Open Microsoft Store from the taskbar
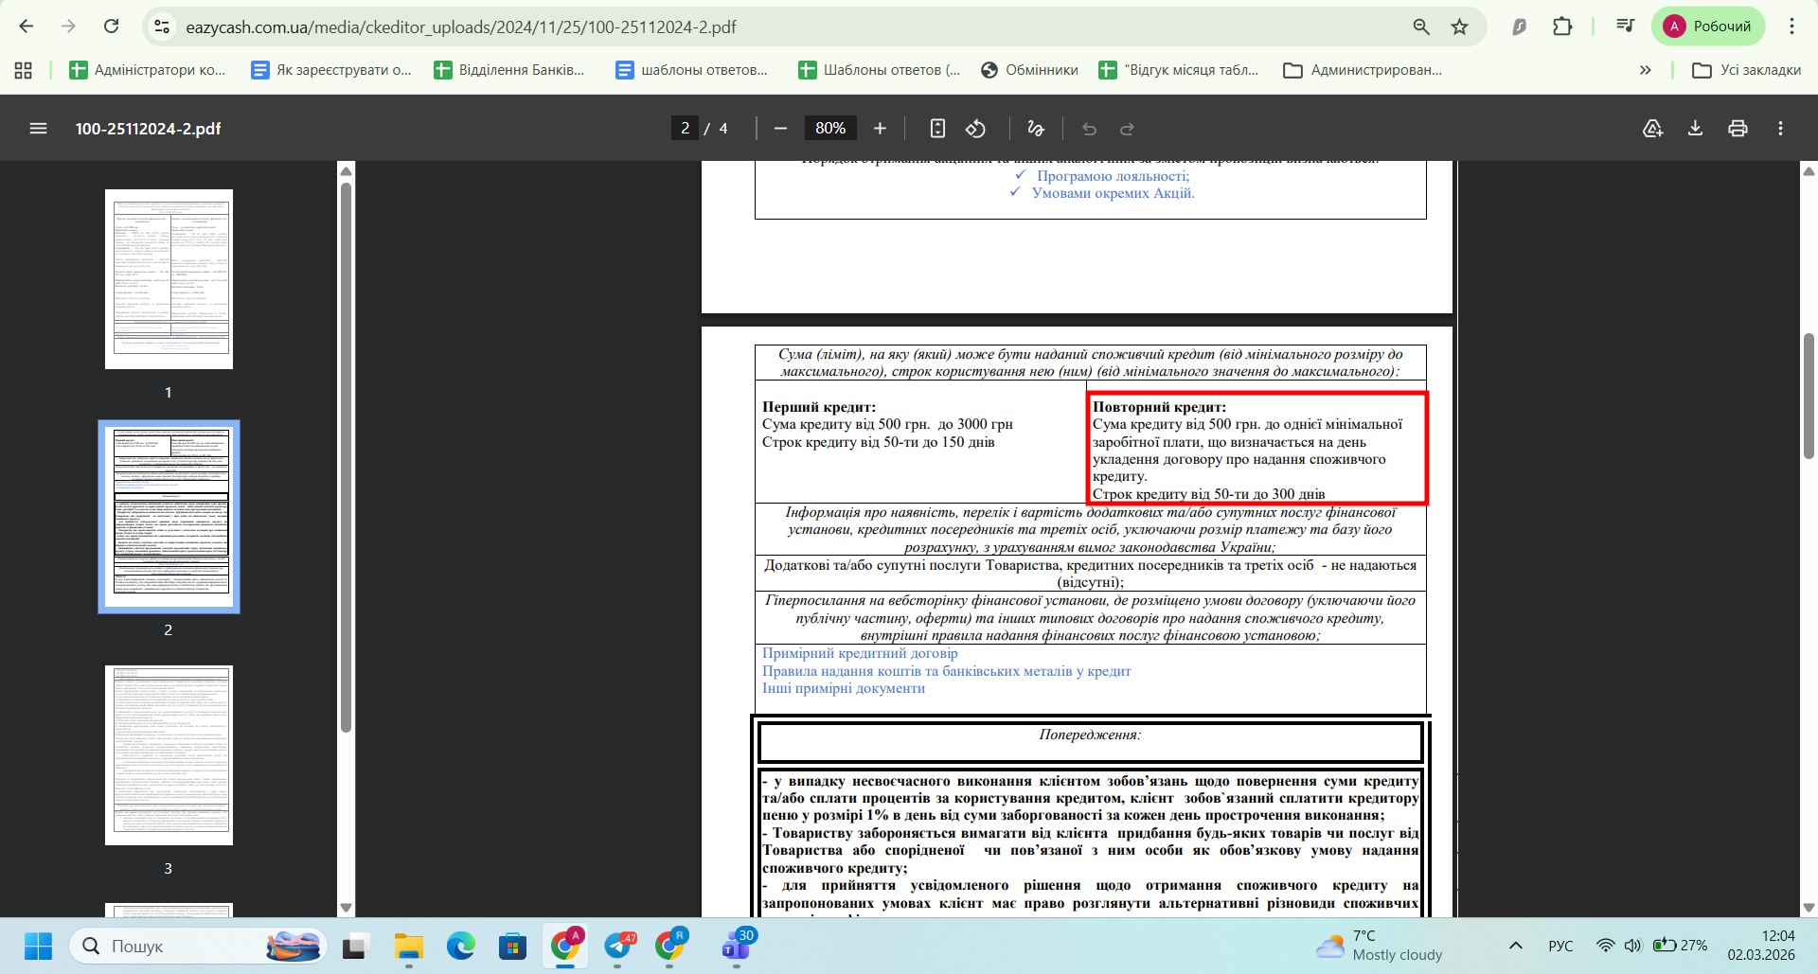The width and height of the screenshot is (1818, 974). 512,946
